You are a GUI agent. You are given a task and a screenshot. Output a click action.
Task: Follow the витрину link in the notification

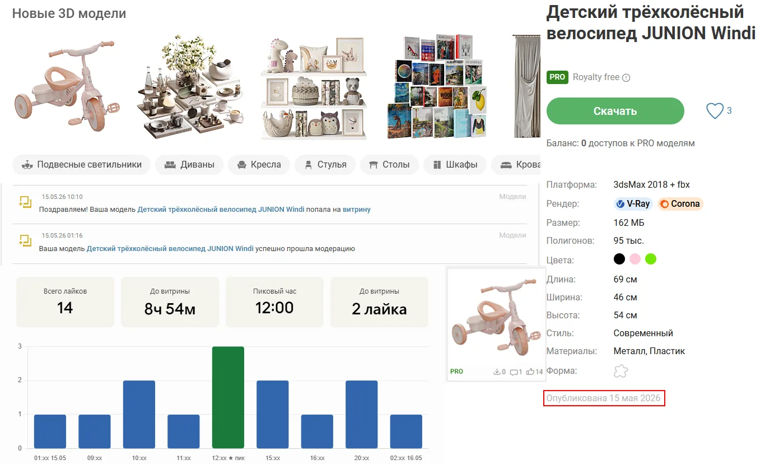pyautogui.click(x=357, y=209)
